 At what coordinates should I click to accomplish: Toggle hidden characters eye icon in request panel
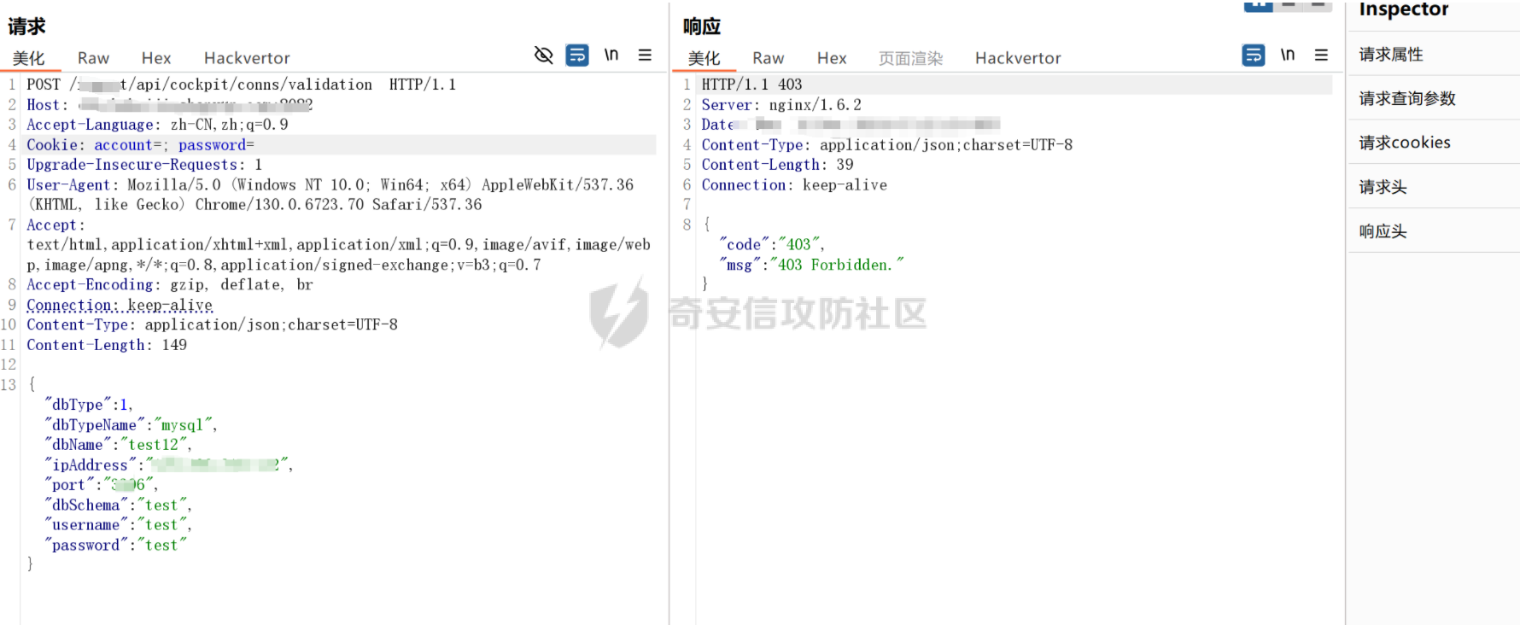coord(543,55)
